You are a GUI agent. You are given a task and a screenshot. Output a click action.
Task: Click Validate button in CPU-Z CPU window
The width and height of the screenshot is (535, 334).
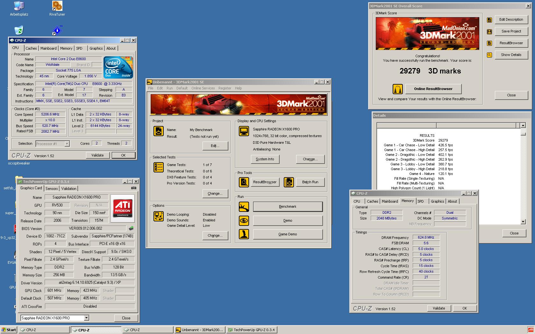[x=97, y=155]
